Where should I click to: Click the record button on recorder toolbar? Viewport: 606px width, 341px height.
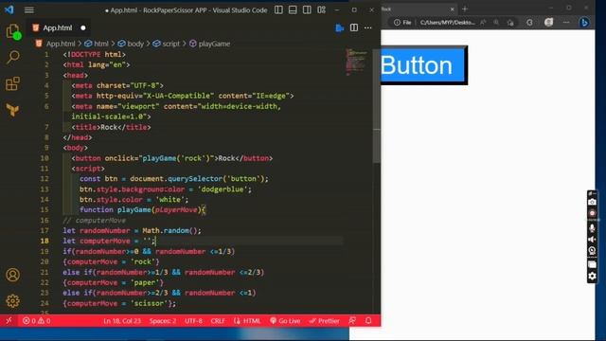(592, 213)
